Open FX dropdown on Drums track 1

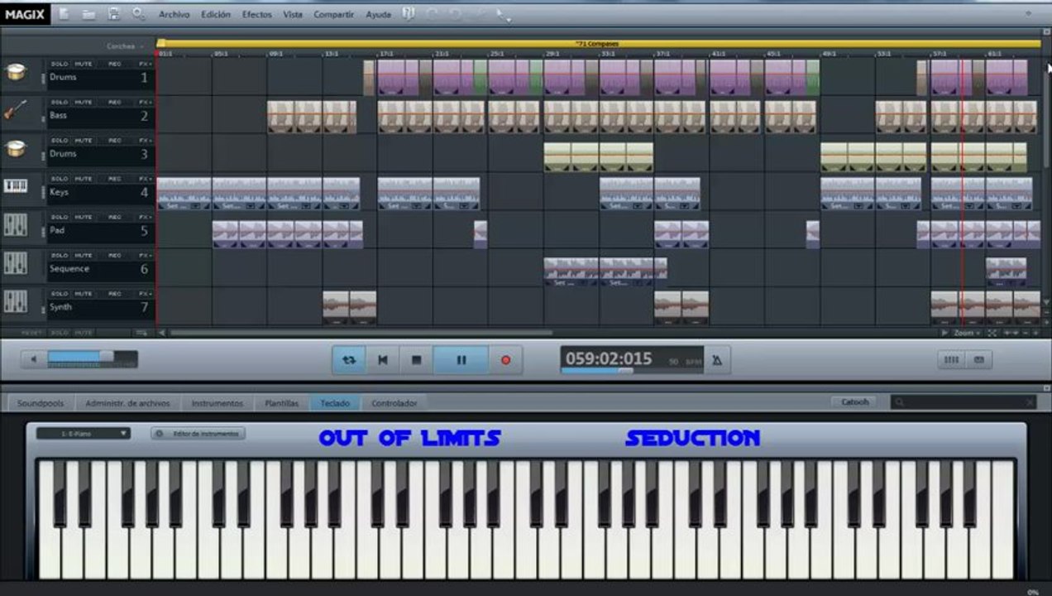145,64
